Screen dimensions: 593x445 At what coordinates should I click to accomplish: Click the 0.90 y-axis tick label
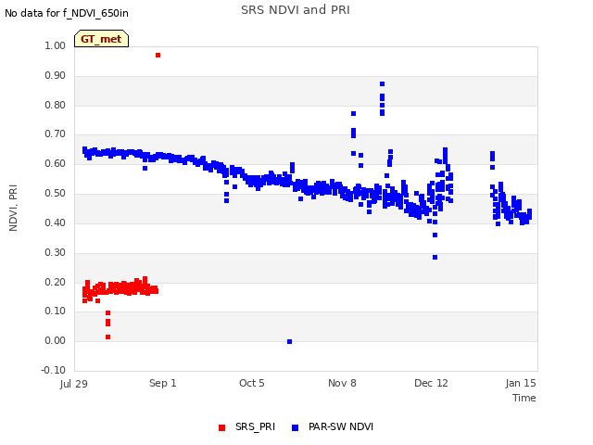click(x=56, y=75)
